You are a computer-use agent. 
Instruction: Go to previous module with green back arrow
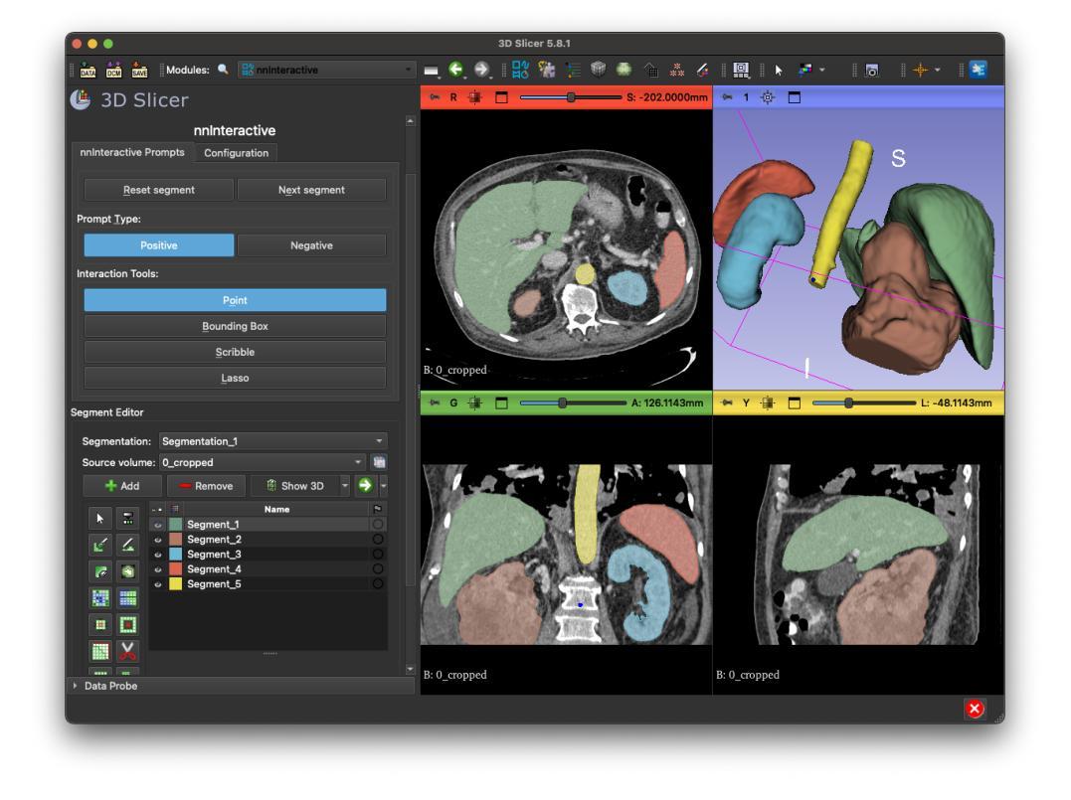coord(456,69)
